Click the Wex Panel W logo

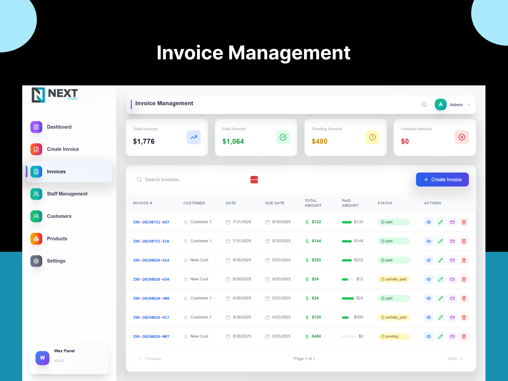click(x=43, y=358)
